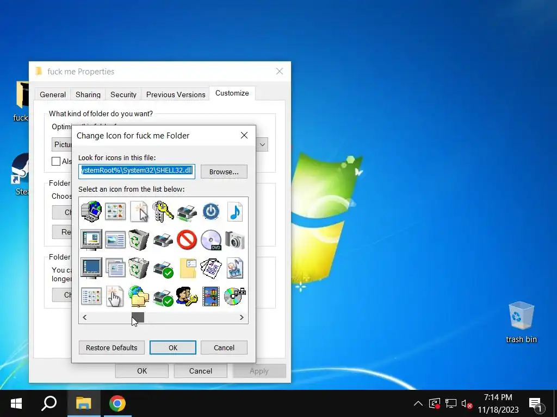
Task: Pick the stacked windows icon
Action: click(x=115, y=268)
